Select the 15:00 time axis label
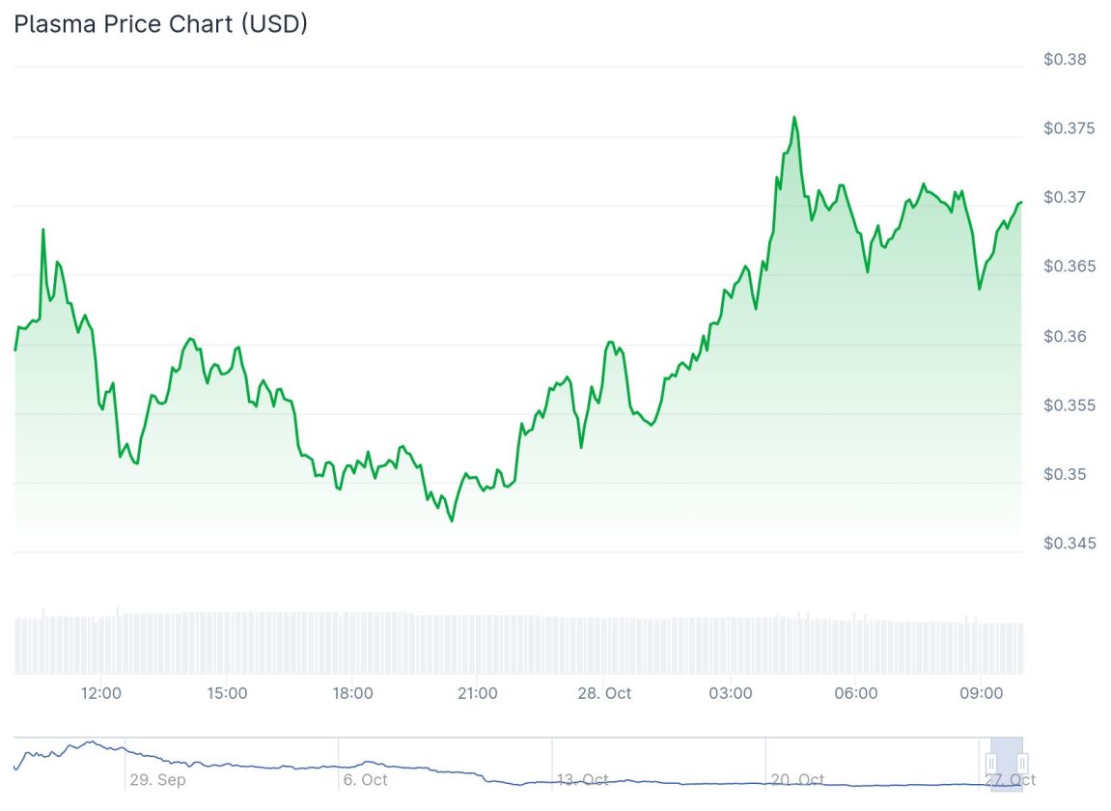Screen dimensions: 1111x811 227,693
